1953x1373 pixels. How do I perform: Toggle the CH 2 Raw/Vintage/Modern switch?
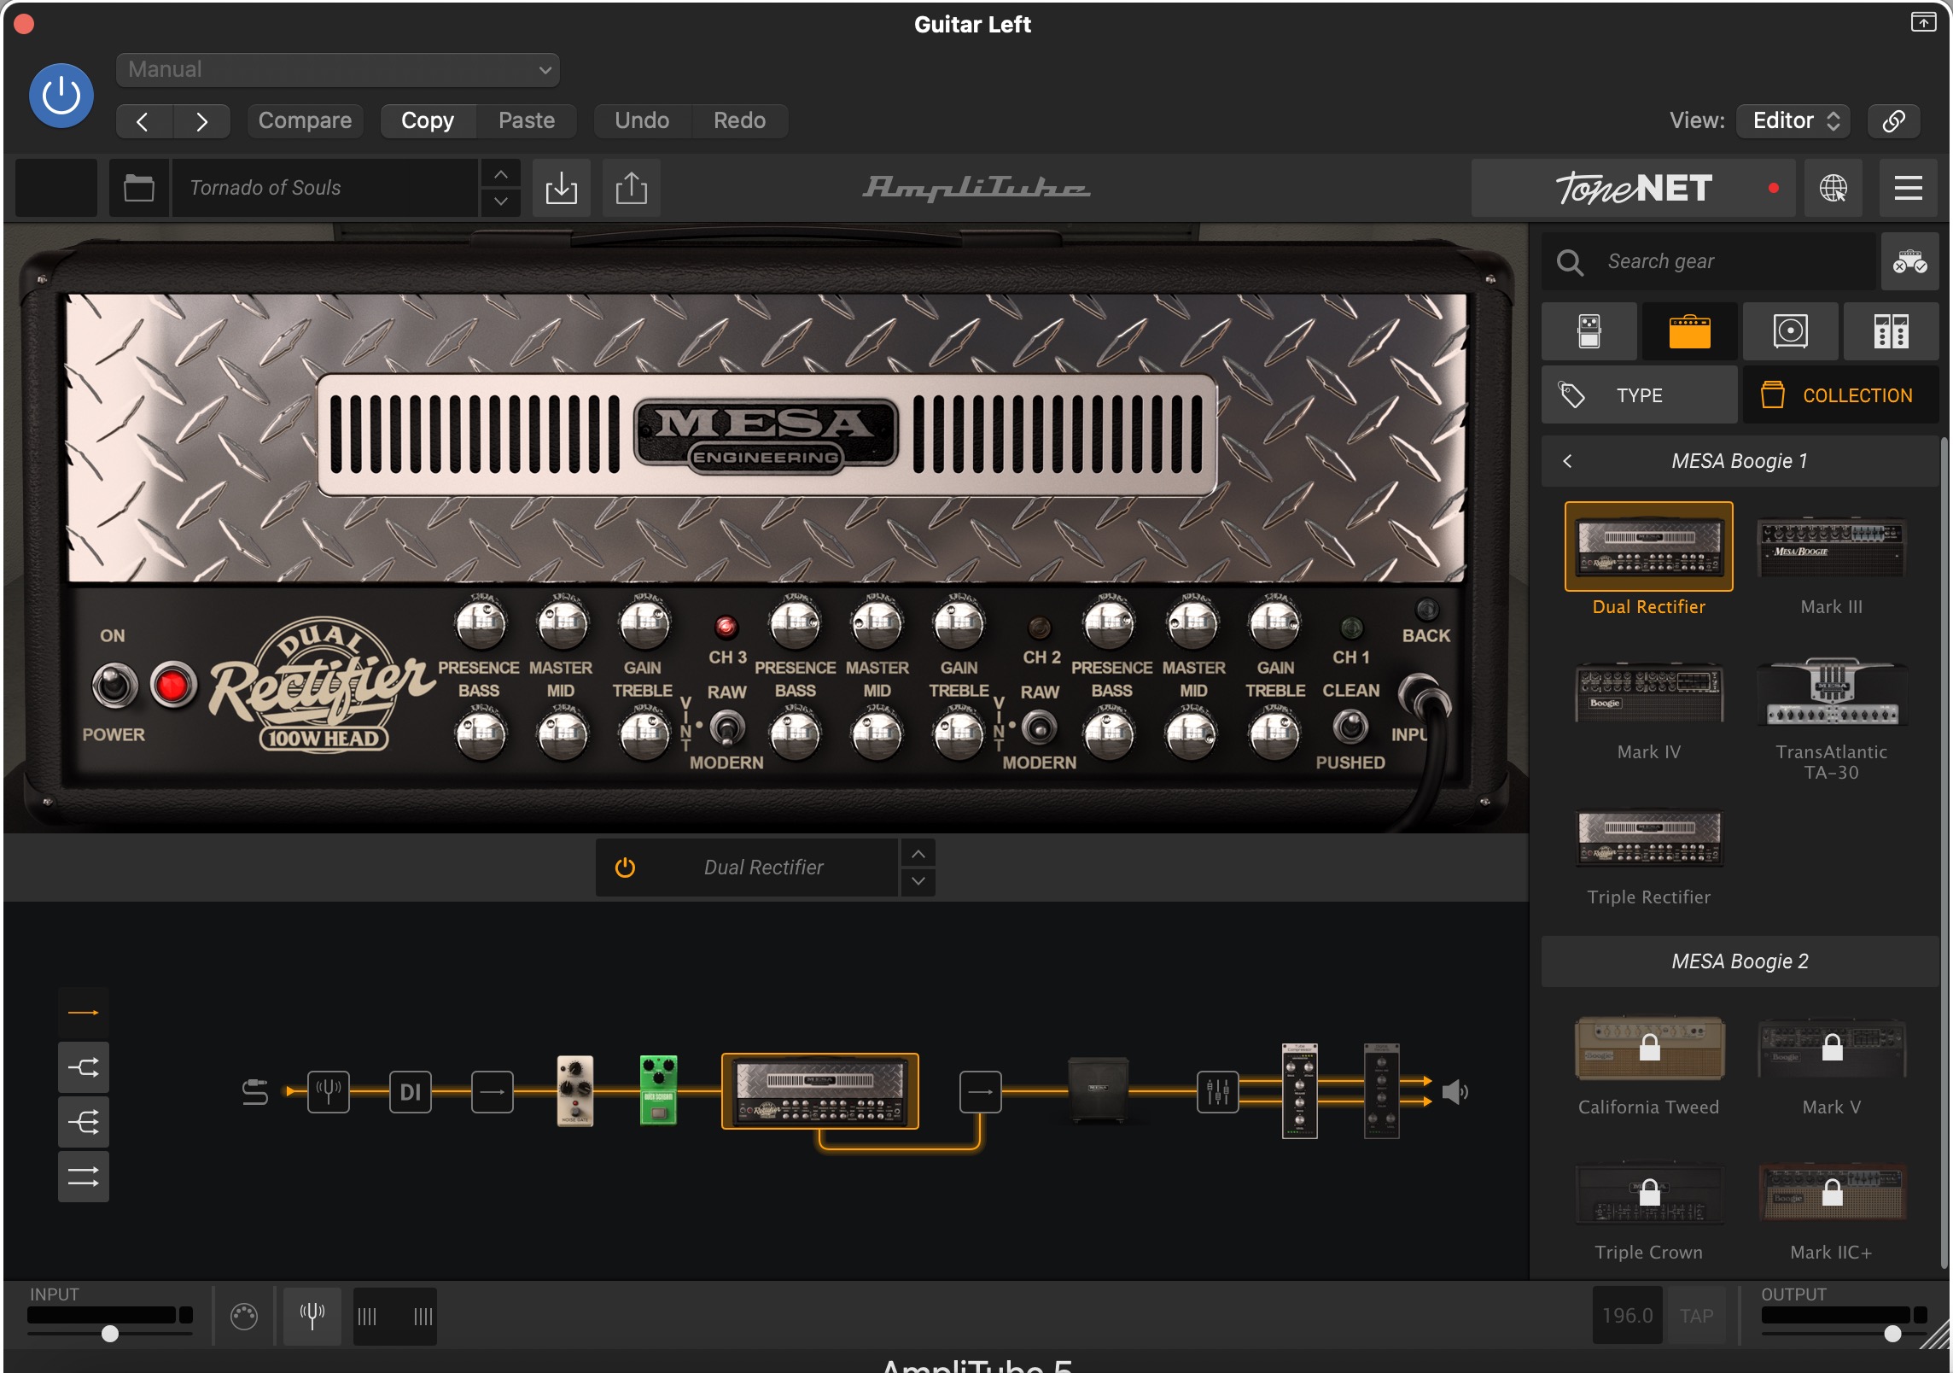(1039, 727)
